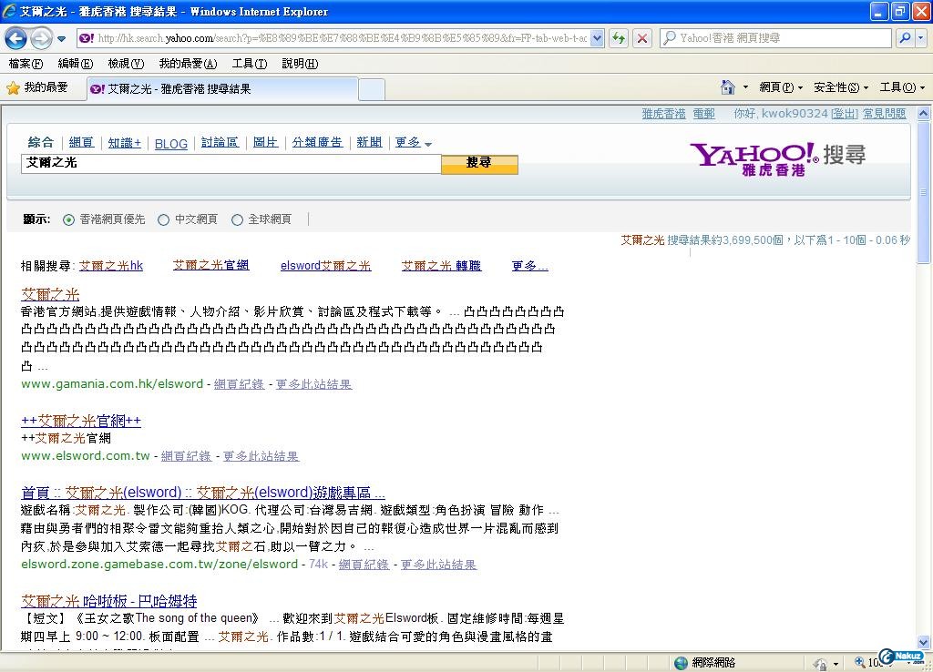The image size is (933, 672).
Task: Switch to the 網頁 search category
Action: [81, 142]
